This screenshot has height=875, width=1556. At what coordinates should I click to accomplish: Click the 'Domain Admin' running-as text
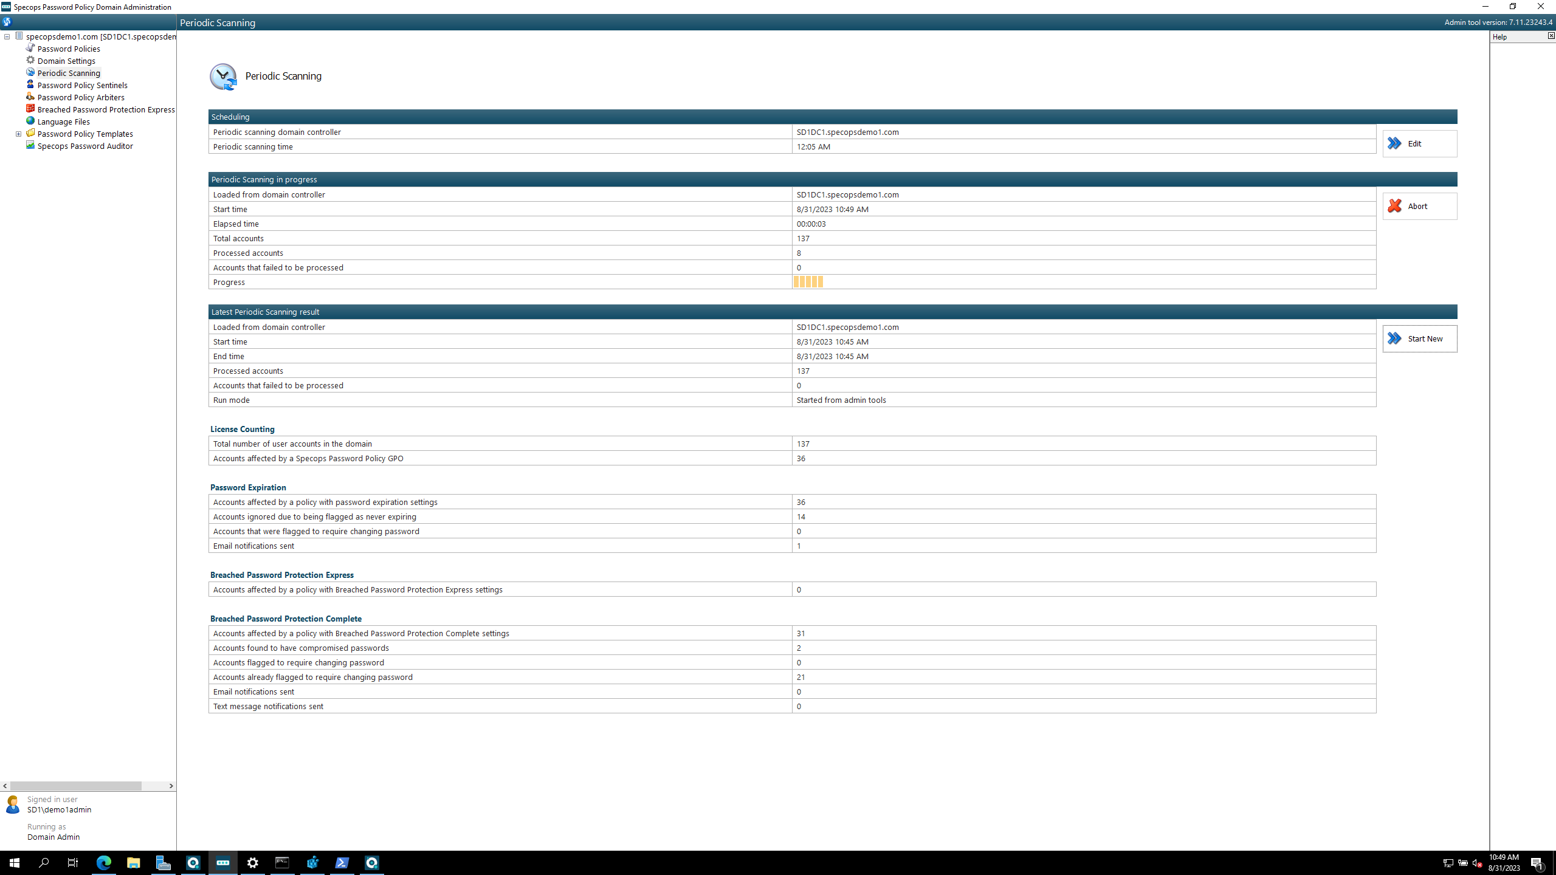coord(53,837)
